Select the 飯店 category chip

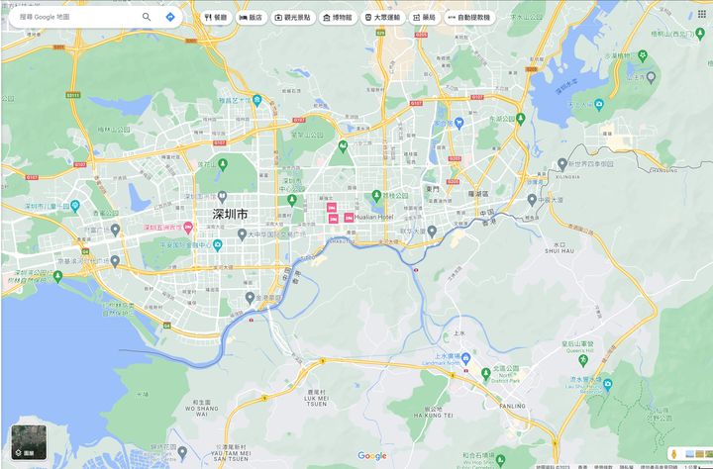point(251,18)
